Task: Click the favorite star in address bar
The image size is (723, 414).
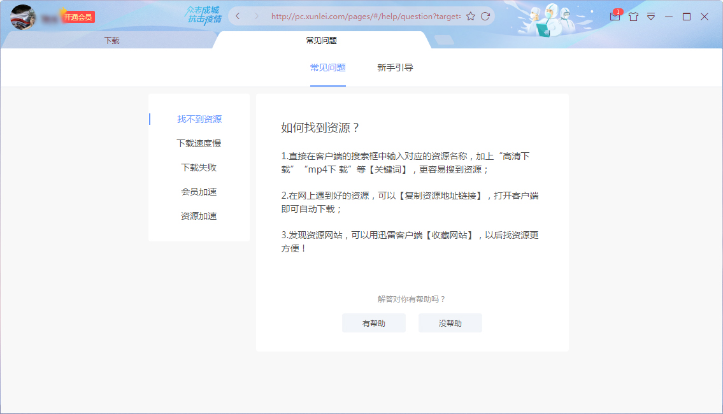Action: [x=471, y=15]
